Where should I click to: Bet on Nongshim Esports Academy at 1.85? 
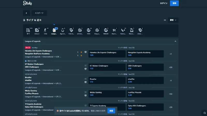(145, 54)
